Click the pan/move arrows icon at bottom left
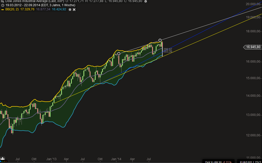The width and height of the screenshot is (262, 163). coord(3,159)
